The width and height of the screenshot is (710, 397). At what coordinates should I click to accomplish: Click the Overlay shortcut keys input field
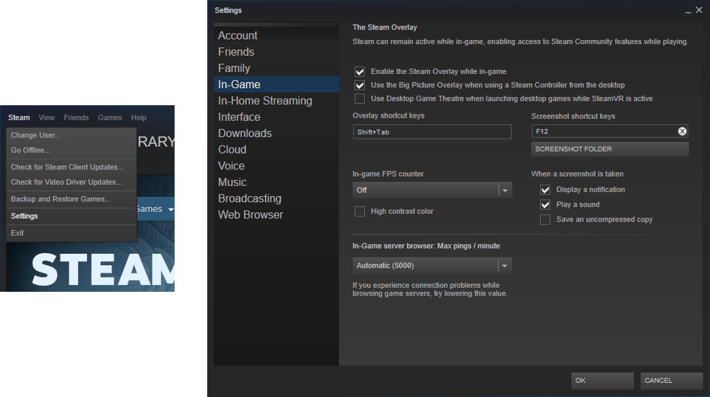click(x=431, y=132)
